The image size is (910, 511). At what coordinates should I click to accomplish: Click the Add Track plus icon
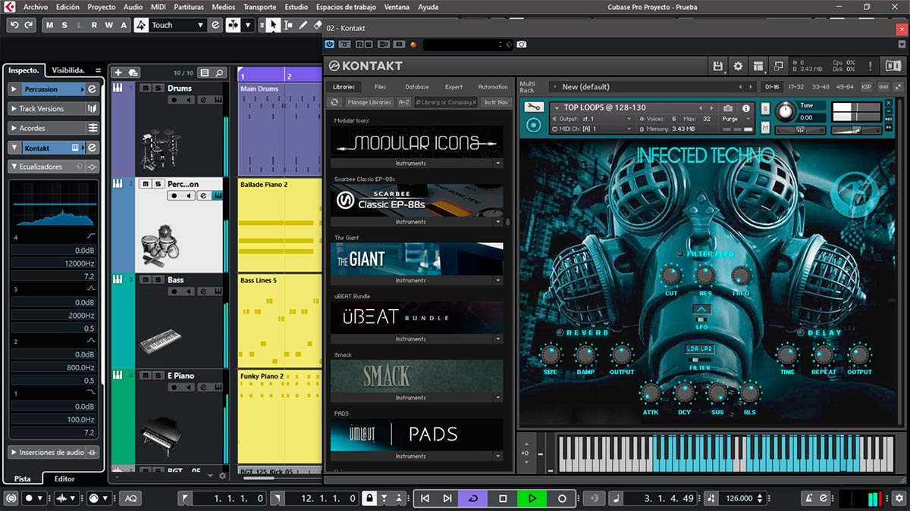(118, 73)
